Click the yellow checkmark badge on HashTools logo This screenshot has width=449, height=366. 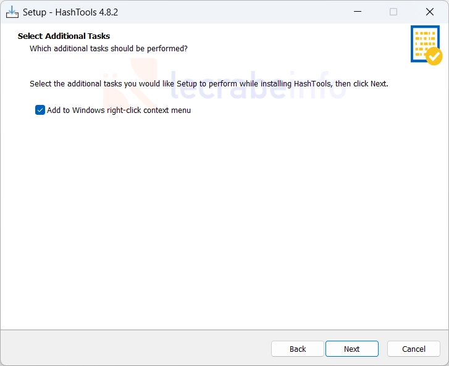(434, 56)
